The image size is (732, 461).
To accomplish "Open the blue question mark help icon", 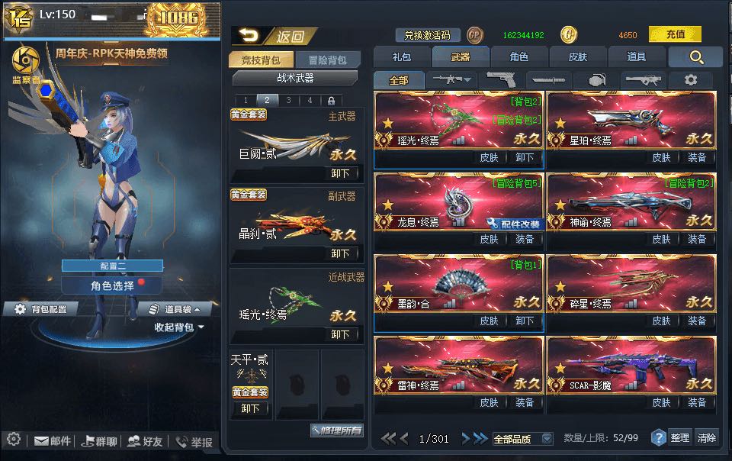I will [658, 437].
